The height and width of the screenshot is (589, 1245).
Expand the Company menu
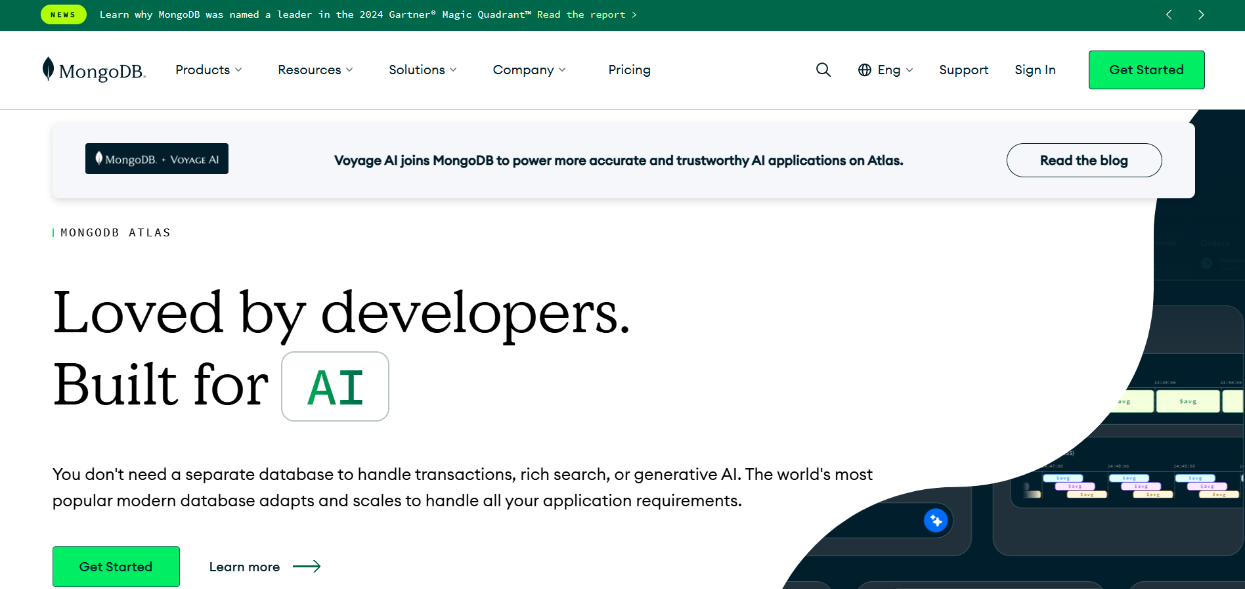tap(529, 70)
